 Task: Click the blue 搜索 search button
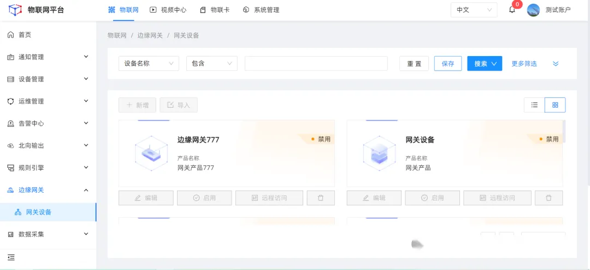click(x=485, y=63)
